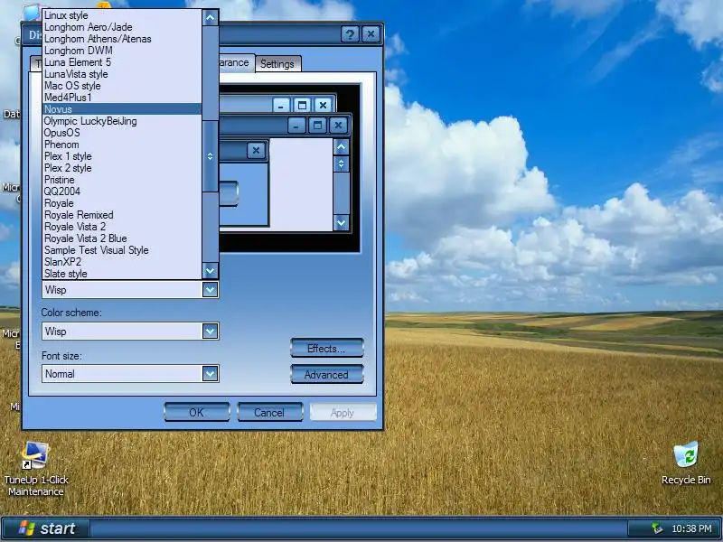Pick Slate style entry

coord(122,274)
